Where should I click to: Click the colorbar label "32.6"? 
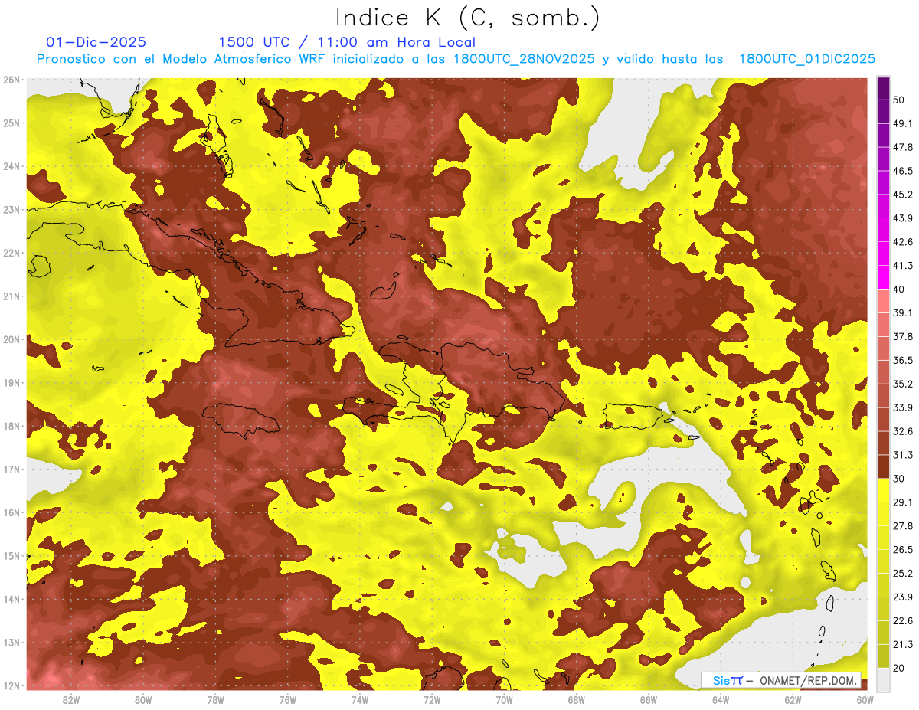point(903,430)
